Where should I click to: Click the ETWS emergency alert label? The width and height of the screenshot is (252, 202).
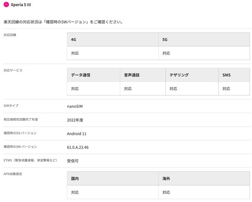point(30,160)
